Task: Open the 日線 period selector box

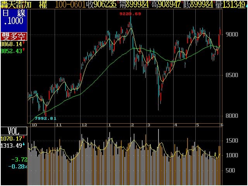Action: coord(14,17)
